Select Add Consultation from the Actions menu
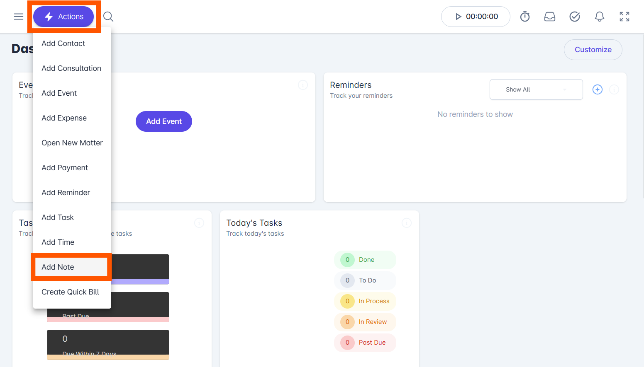The width and height of the screenshot is (644, 367). click(x=72, y=68)
